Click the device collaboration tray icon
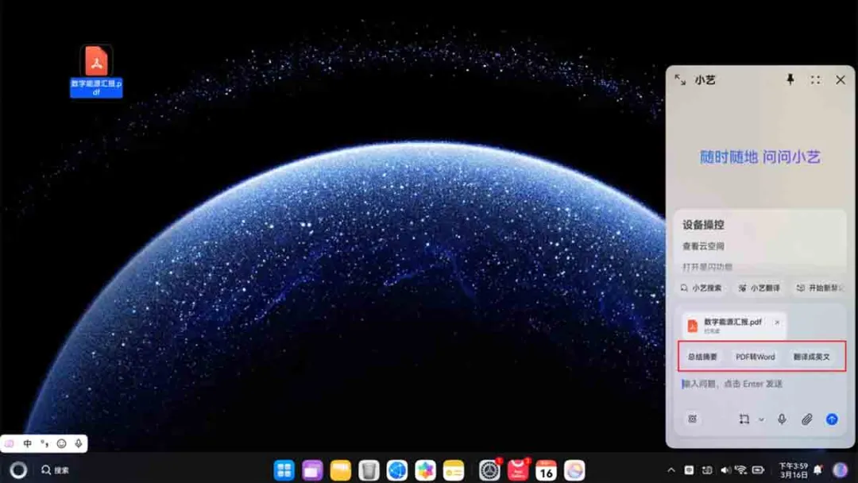This screenshot has width=858, height=483. coord(707,469)
